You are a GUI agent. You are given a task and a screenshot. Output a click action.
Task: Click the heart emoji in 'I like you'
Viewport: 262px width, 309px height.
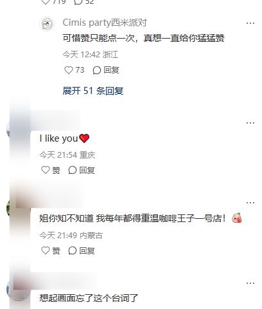pyautogui.click(x=84, y=138)
